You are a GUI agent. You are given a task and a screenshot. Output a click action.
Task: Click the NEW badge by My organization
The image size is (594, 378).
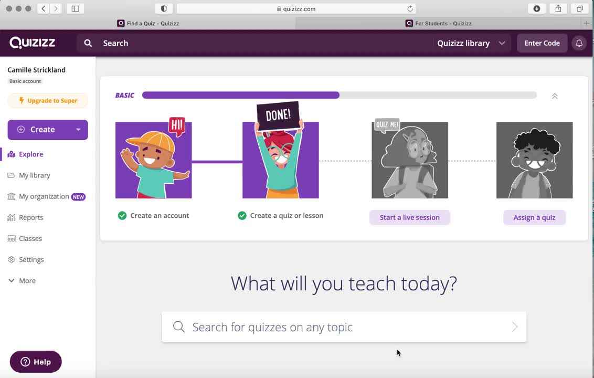pyautogui.click(x=78, y=197)
